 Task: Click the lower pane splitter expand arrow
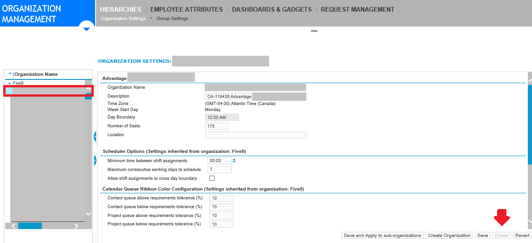[x=95, y=160]
